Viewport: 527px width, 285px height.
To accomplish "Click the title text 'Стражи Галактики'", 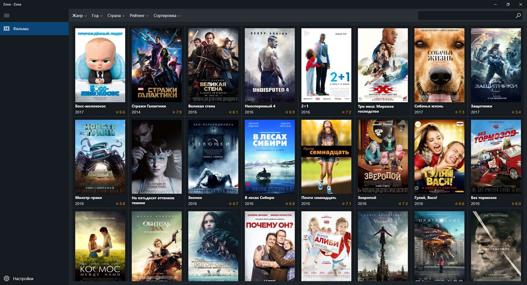I will (149, 106).
